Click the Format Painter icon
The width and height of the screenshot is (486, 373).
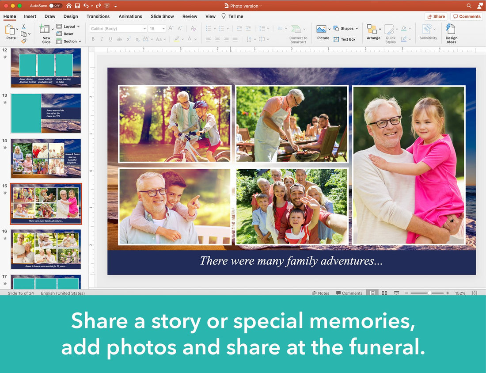point(24,41)
